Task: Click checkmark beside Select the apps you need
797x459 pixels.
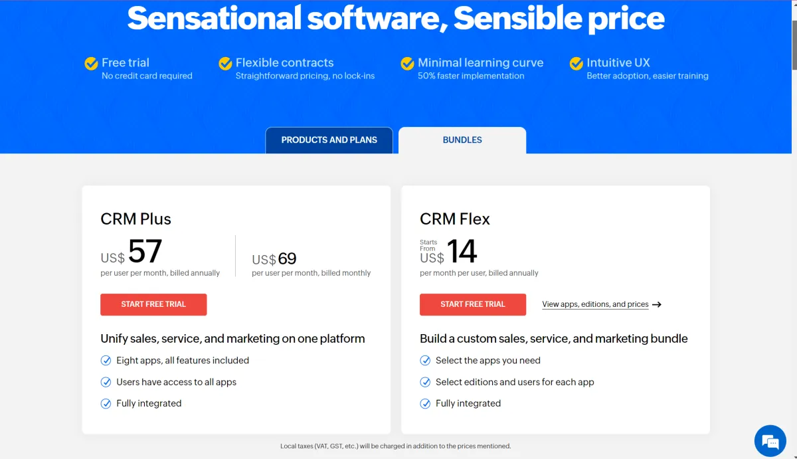Action: point(425,361)
